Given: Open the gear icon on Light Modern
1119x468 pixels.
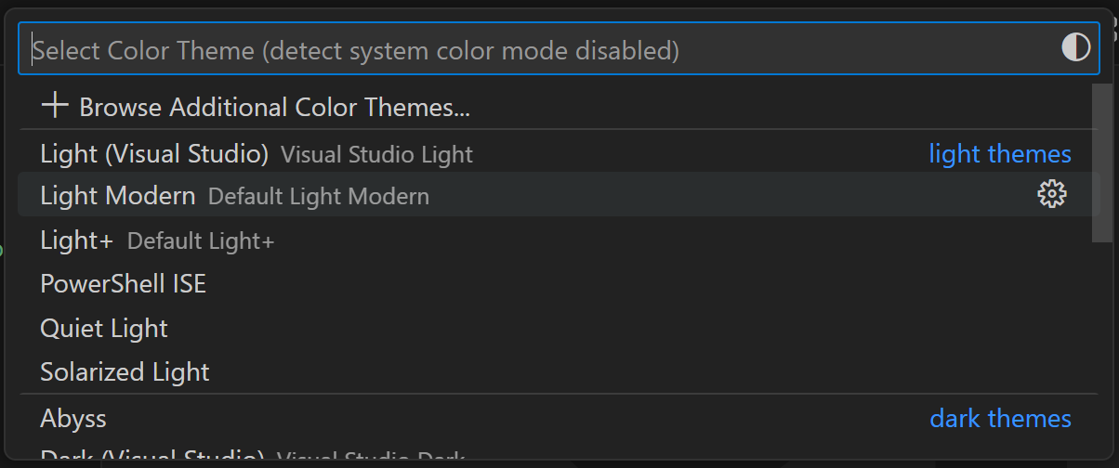Looking at the screenshot, I should click(x=1051, y=195).
